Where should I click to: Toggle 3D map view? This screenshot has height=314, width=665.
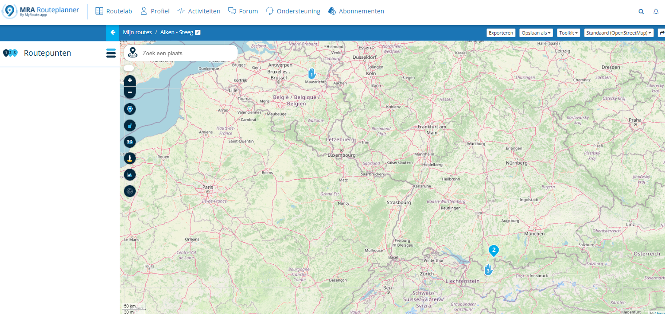tap(130, 142)
